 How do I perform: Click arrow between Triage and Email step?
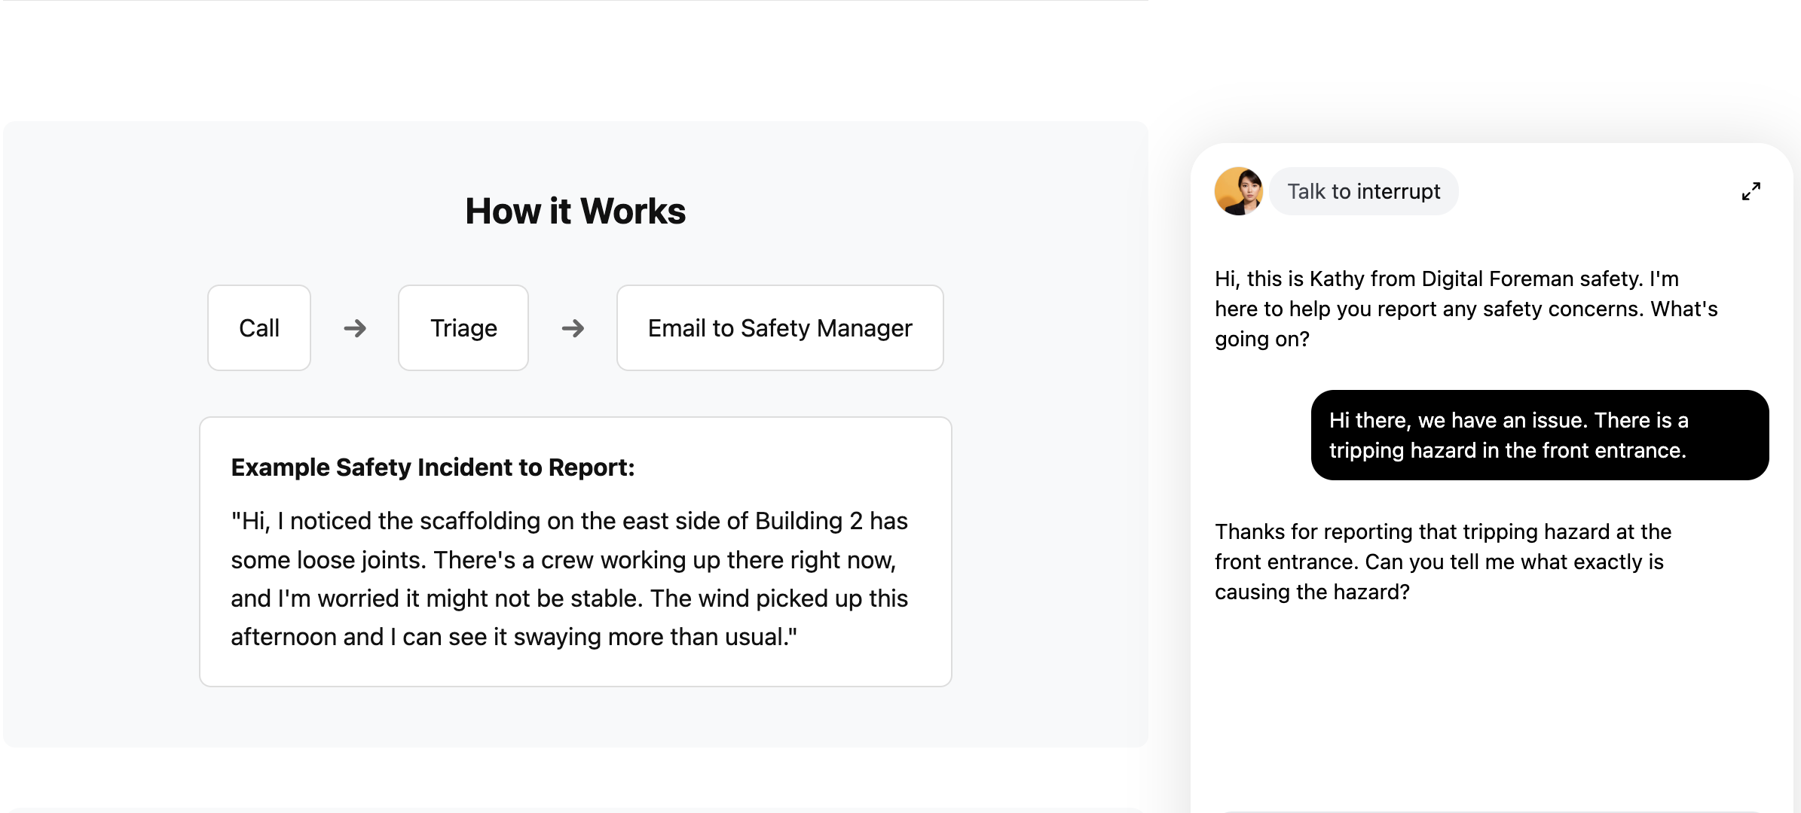[573, 328]
